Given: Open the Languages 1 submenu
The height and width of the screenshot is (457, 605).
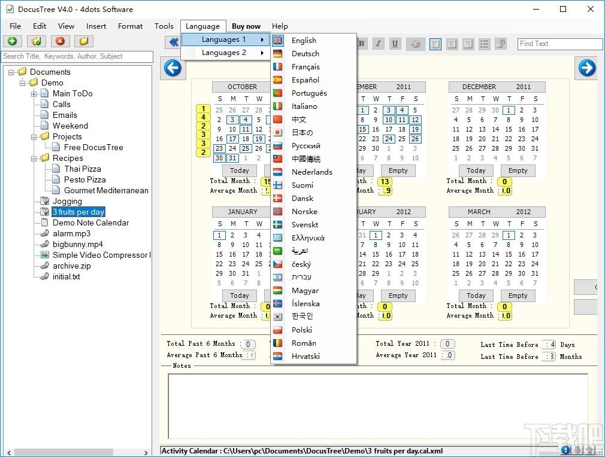Looking at the screenshot, I should point(225,39).
